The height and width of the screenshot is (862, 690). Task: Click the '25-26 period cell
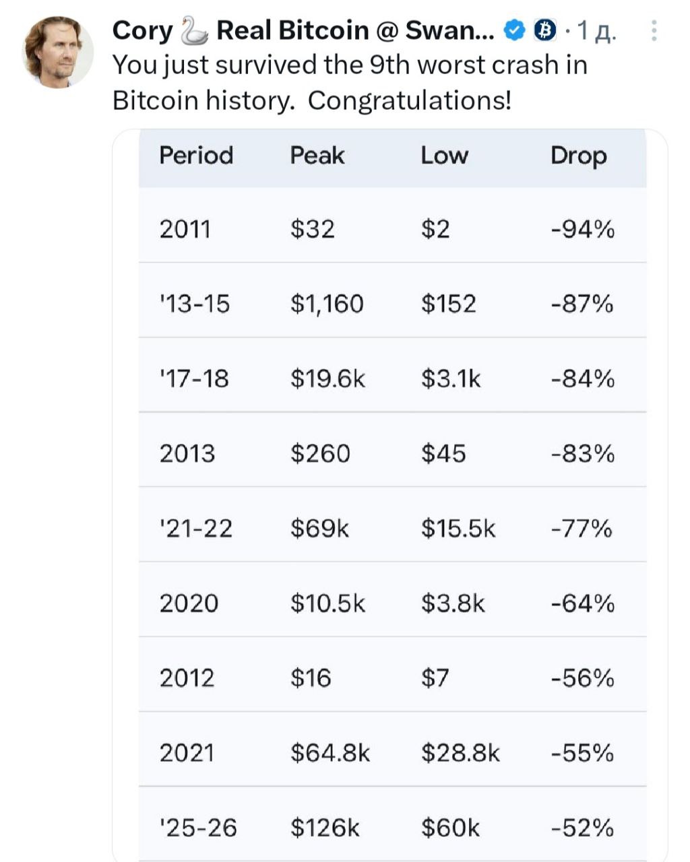coord(198,828)
